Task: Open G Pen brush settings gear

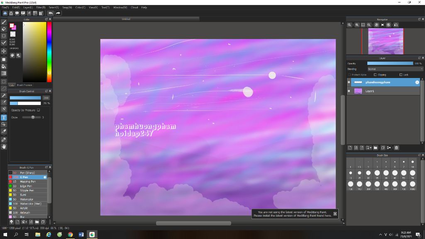Action: pyautogui.click(x=45, y=177)
